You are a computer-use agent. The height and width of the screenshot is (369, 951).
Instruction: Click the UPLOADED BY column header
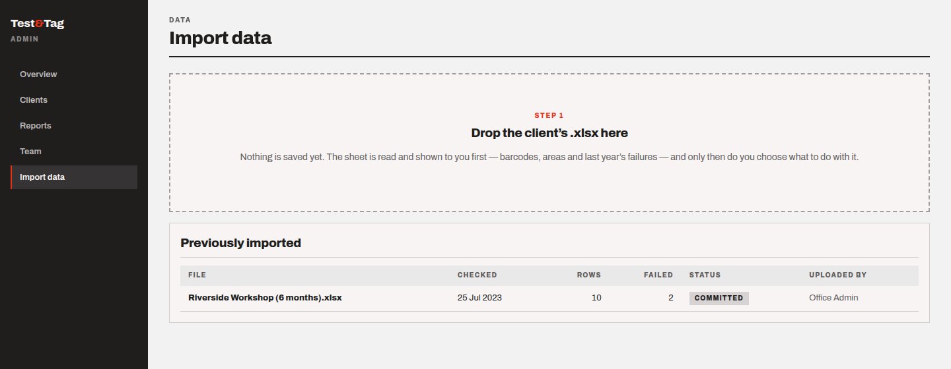(x=837, y=275)
